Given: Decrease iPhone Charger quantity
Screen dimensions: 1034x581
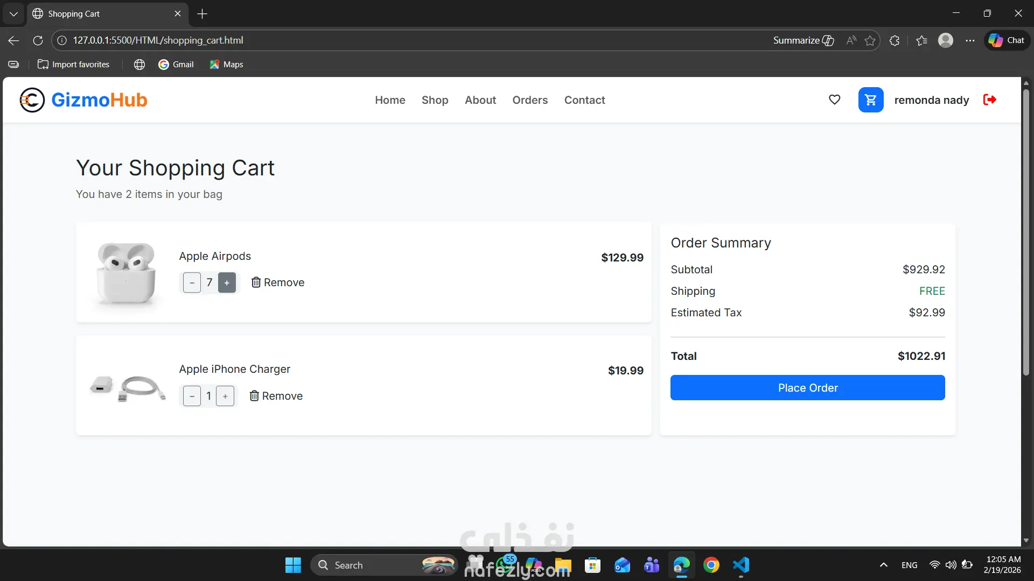Looking at the screenshot, I should tap(192, 396).
